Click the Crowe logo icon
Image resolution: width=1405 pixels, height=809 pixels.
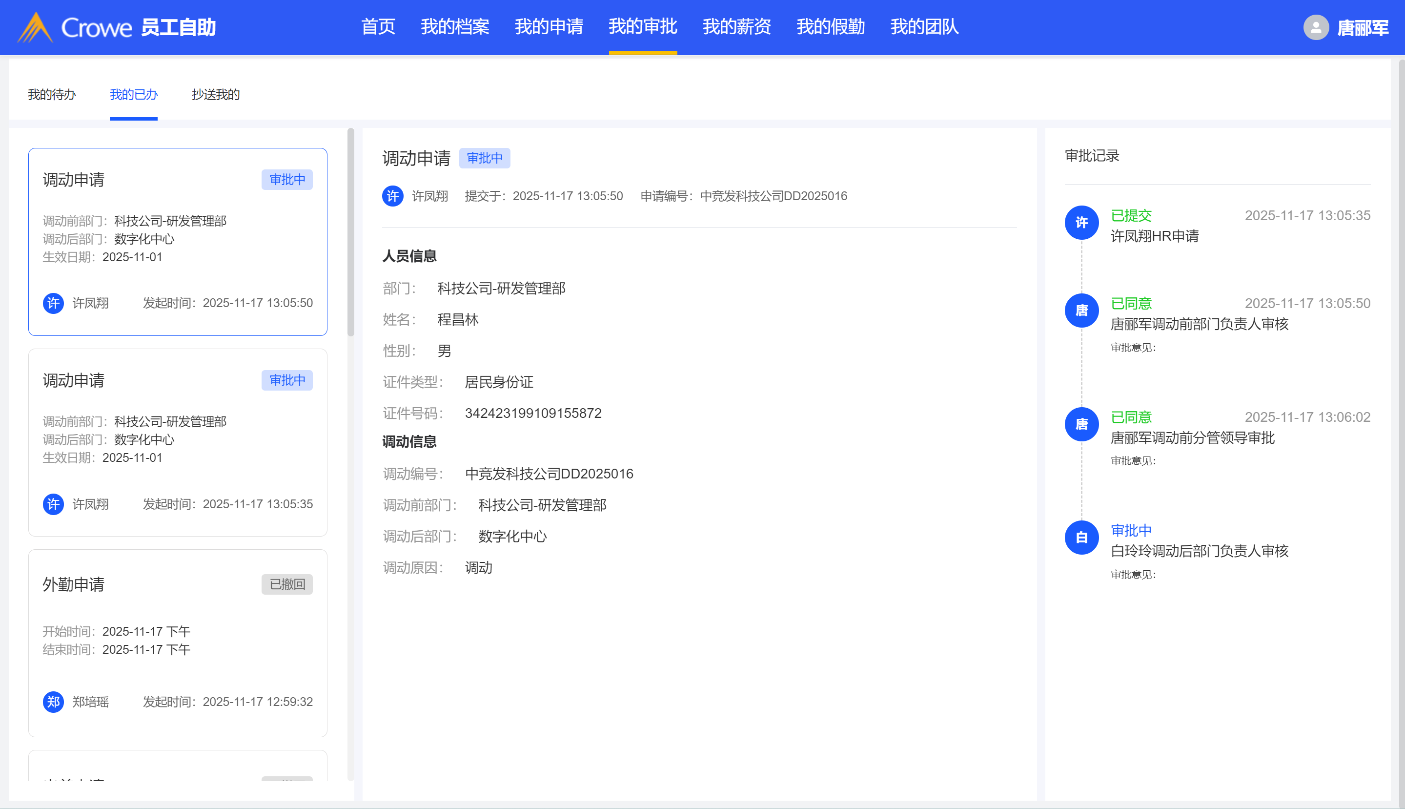35,27
